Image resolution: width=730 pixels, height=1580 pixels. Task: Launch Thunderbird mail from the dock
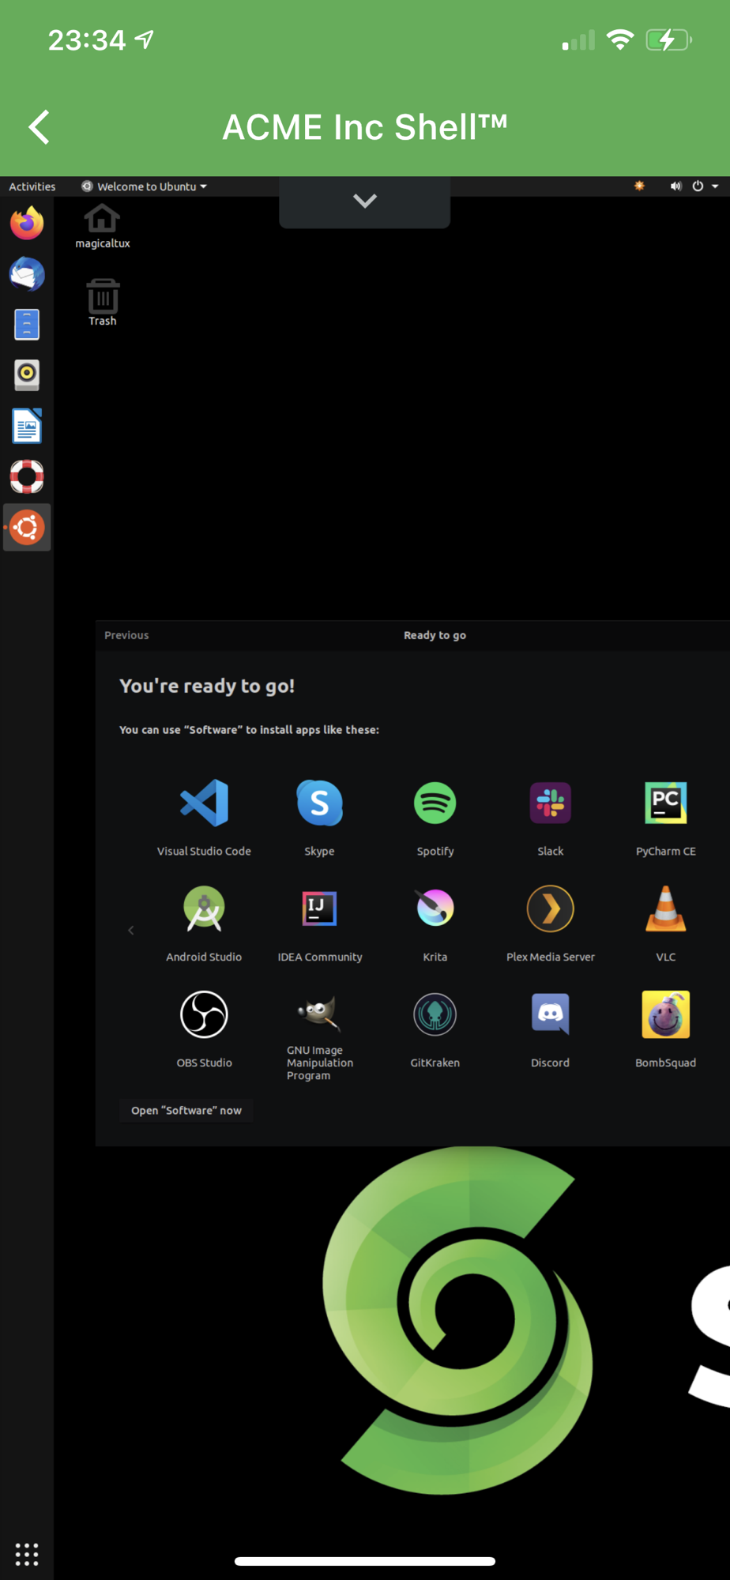27,274
